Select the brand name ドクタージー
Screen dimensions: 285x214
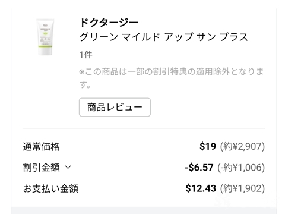tap(109, 23)
